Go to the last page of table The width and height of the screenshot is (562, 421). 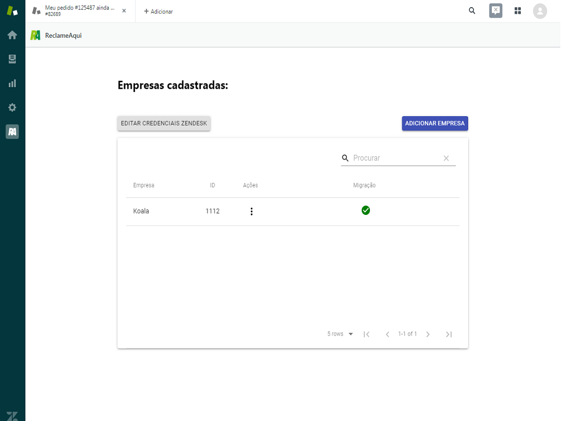point(449,334)
